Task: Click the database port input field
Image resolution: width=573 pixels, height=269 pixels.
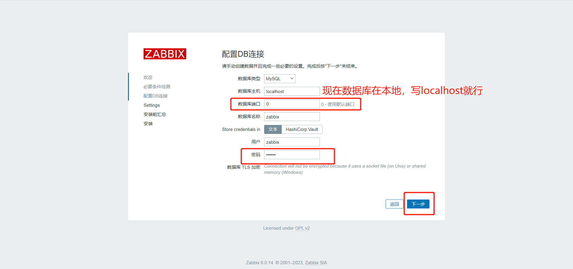Action: (292, 104)
